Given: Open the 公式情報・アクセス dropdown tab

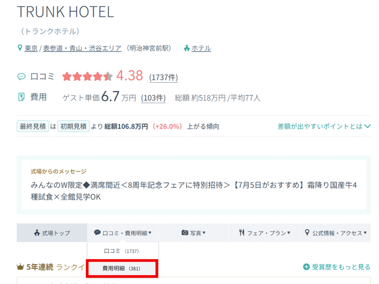Looking at the screenshot, I should [x=335, y=233].
